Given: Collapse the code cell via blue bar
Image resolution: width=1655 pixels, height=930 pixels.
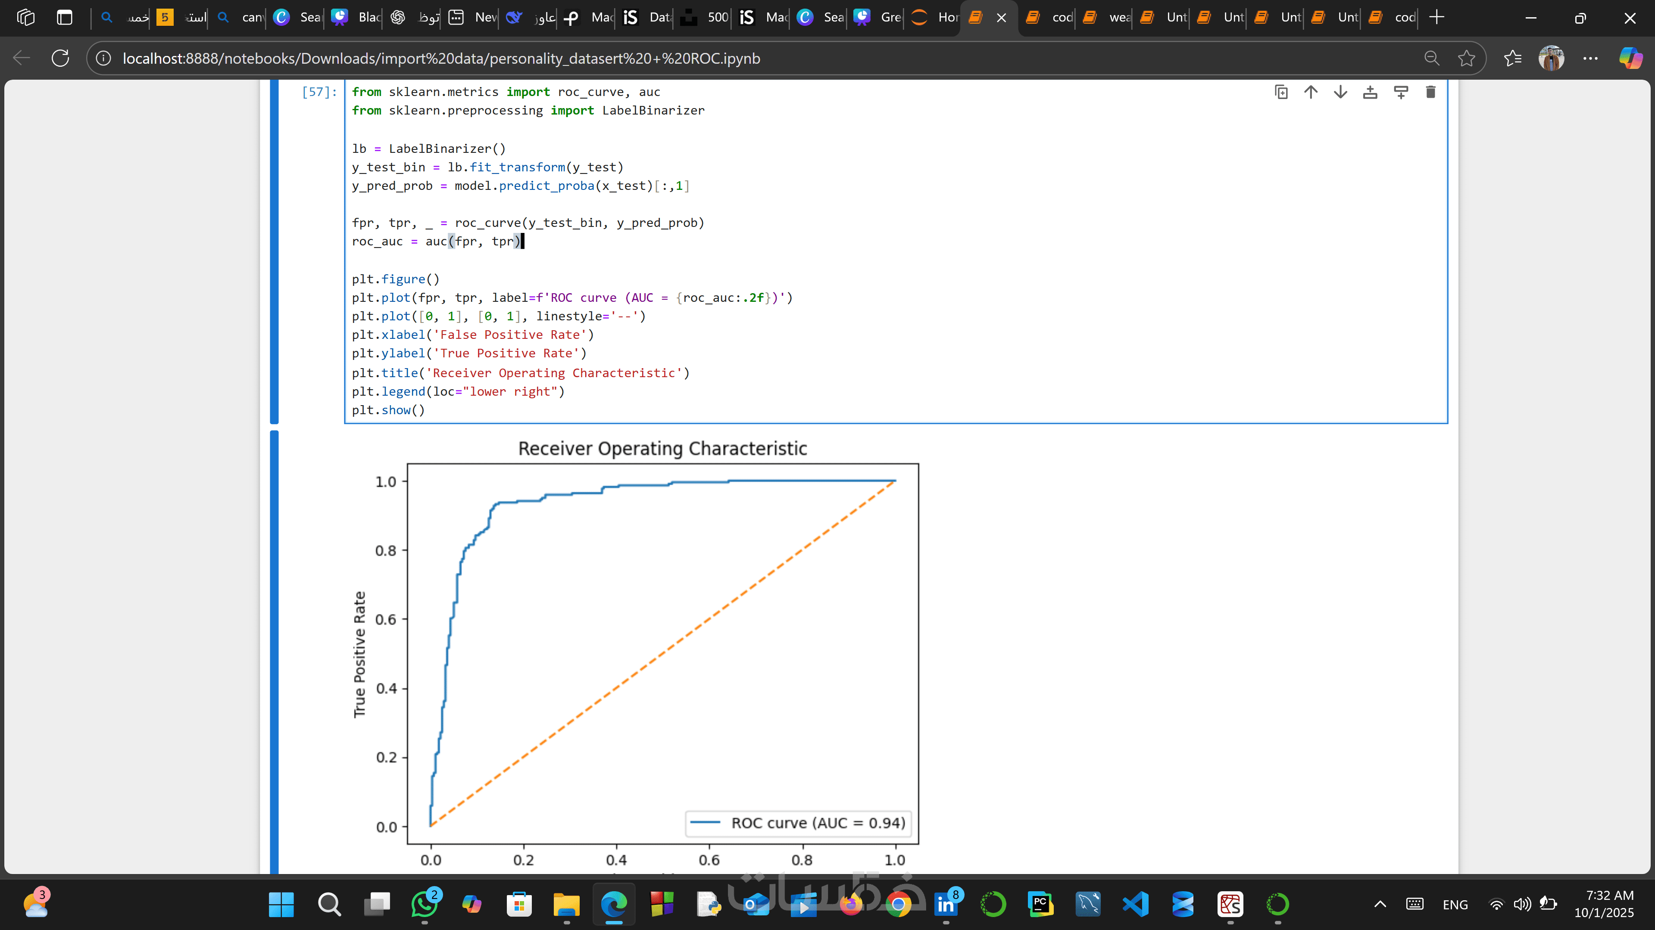Looking at the screenshot, I should 275,250.
